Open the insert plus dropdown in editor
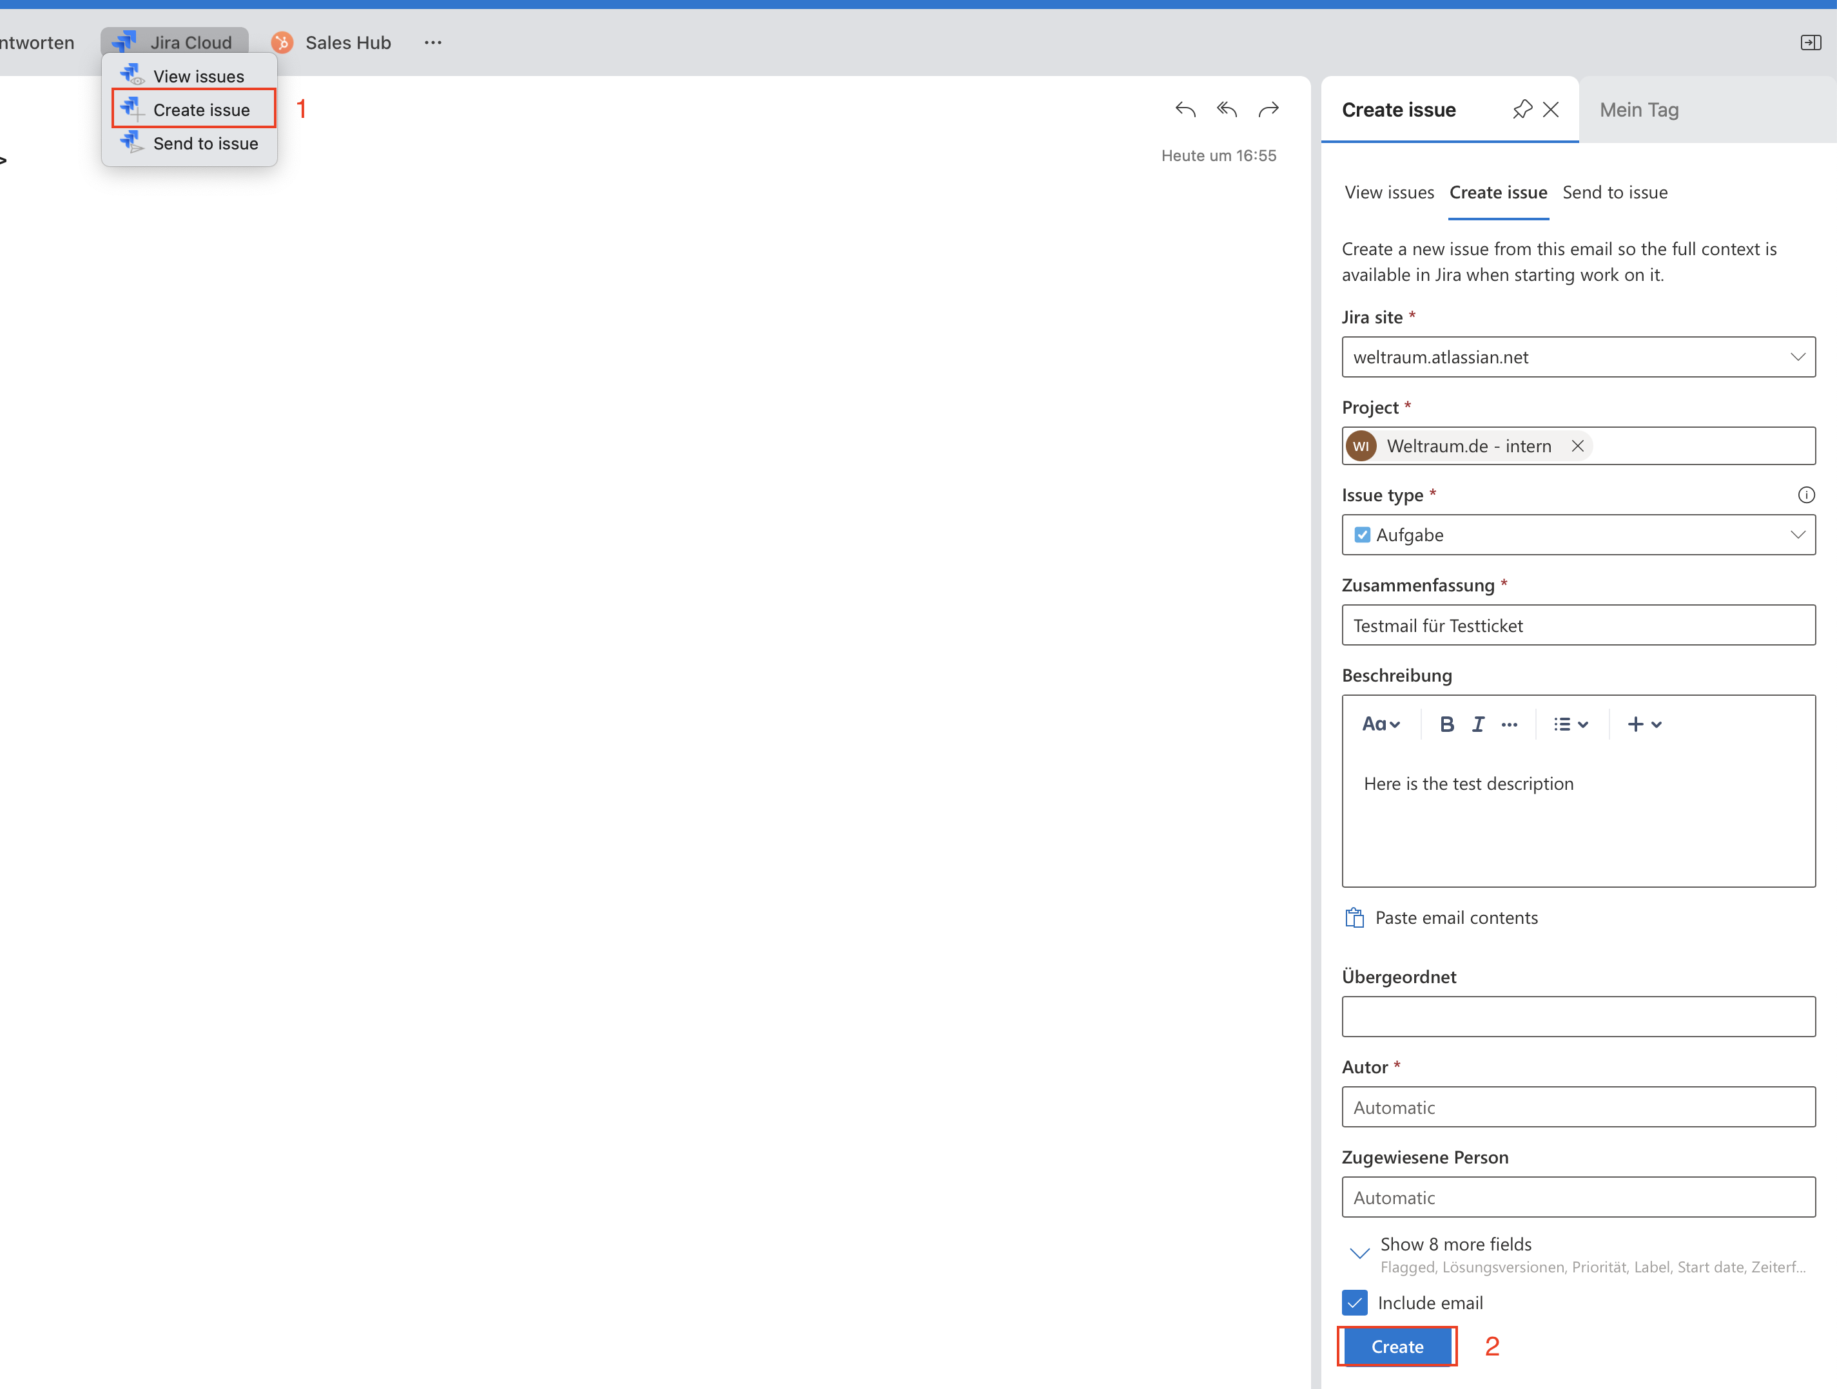The image size is (1837, 1389). coord(1644,724)
